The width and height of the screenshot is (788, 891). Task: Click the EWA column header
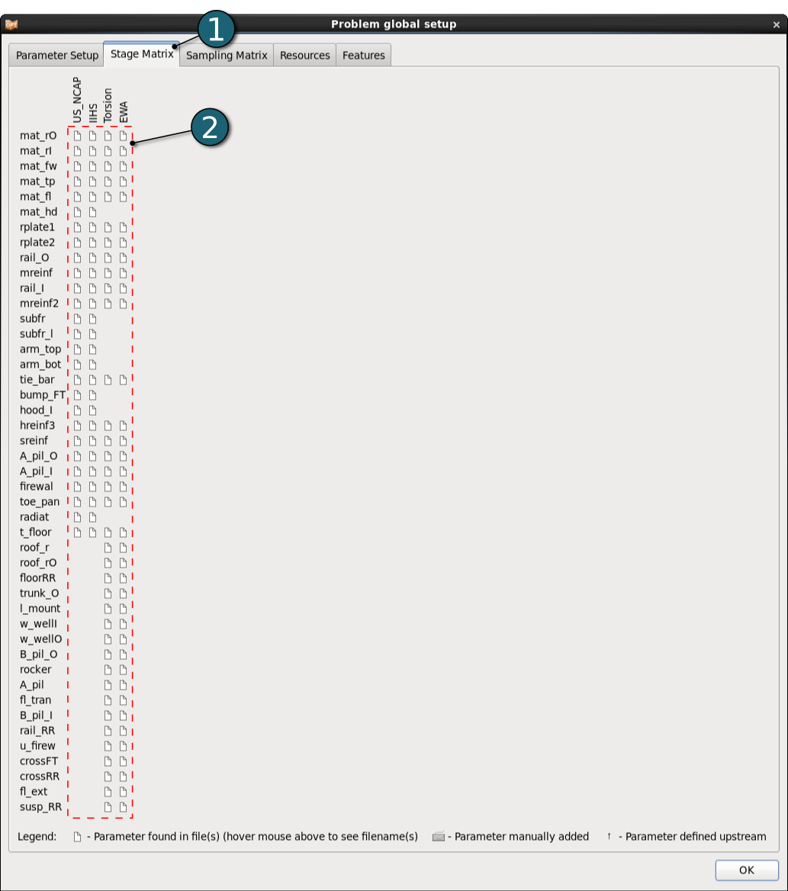(x=124, y=112)
